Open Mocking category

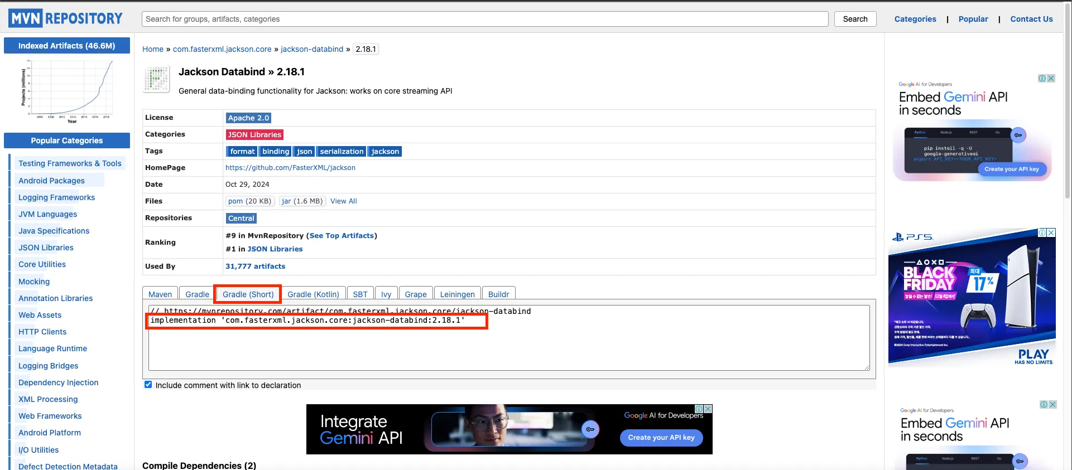click(x=34, y=282)
